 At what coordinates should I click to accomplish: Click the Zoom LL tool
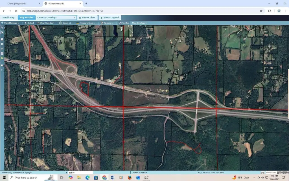click(x=65, y=23)
